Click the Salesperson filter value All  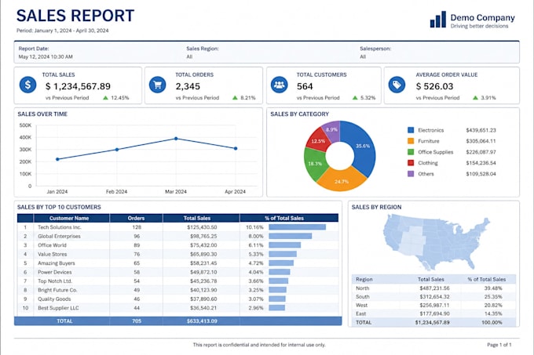coord(363,56)
